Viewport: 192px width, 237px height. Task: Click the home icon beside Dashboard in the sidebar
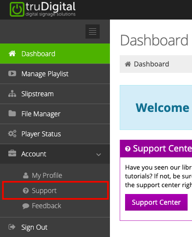(12, 53)
